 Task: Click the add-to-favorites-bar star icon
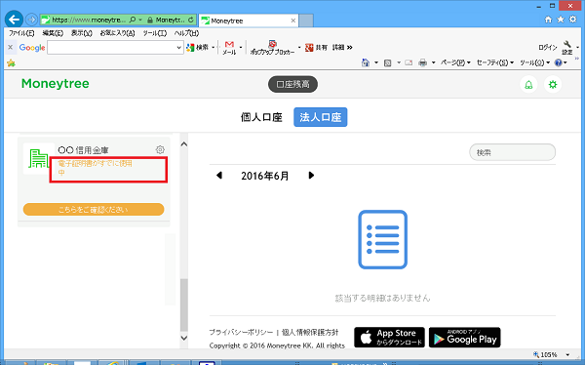coord(11,62)
